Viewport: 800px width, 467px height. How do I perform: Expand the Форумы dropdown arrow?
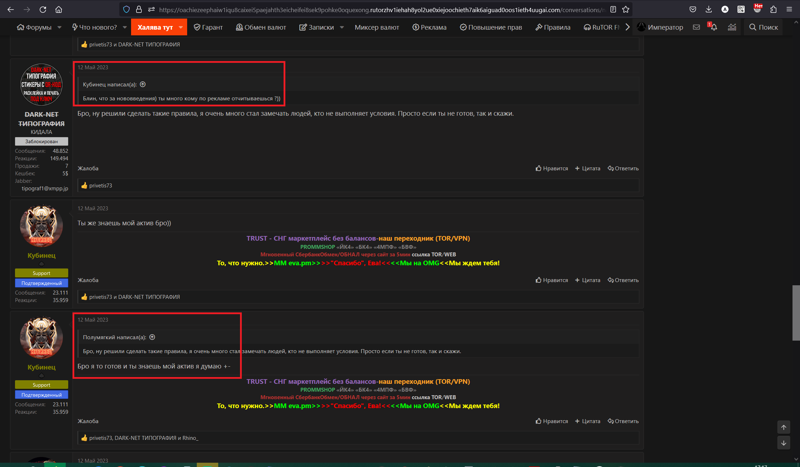point(60,27)
